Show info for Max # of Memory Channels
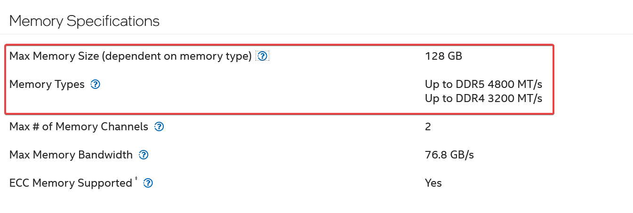The image size is (633, 213). click(159, 127)
